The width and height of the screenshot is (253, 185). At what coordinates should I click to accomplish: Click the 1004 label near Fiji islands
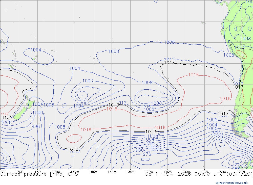(x=36, y=50)
